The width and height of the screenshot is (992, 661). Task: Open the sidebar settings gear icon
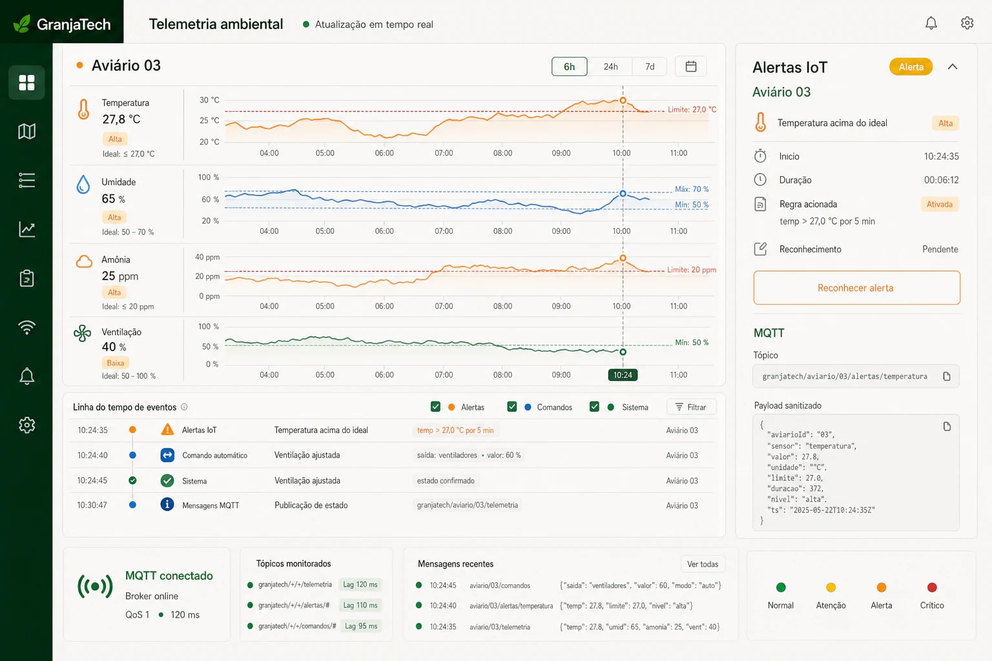26,425
